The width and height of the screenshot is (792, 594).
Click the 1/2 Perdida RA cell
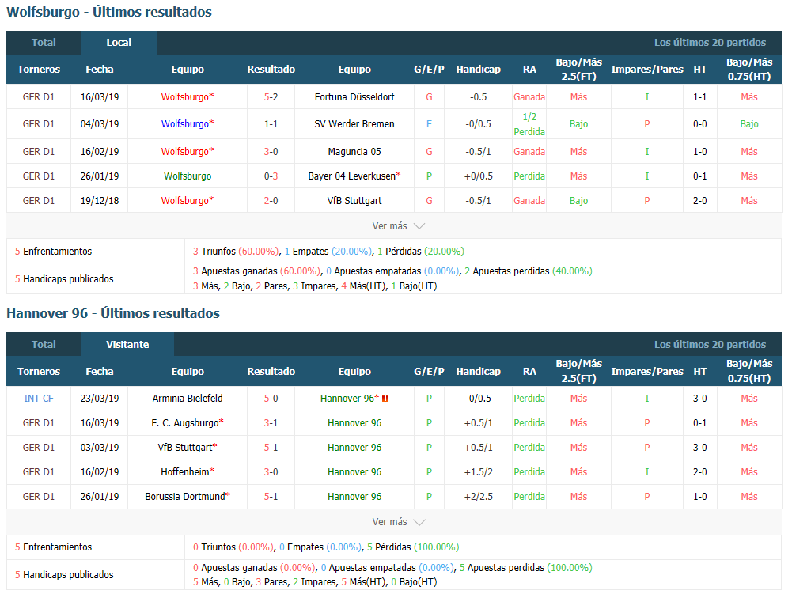pos(529,124)
